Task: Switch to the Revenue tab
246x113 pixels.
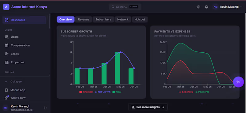Action: point(84,20)
